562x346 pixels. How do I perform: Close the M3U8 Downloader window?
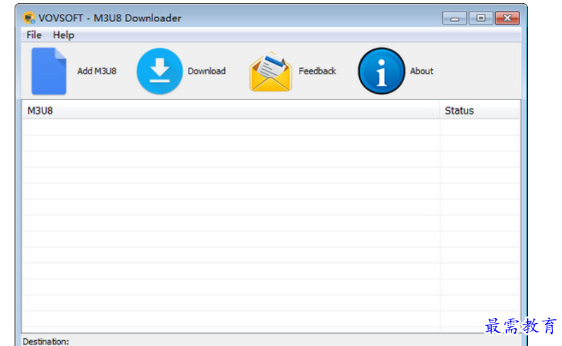tap(507, 18)
